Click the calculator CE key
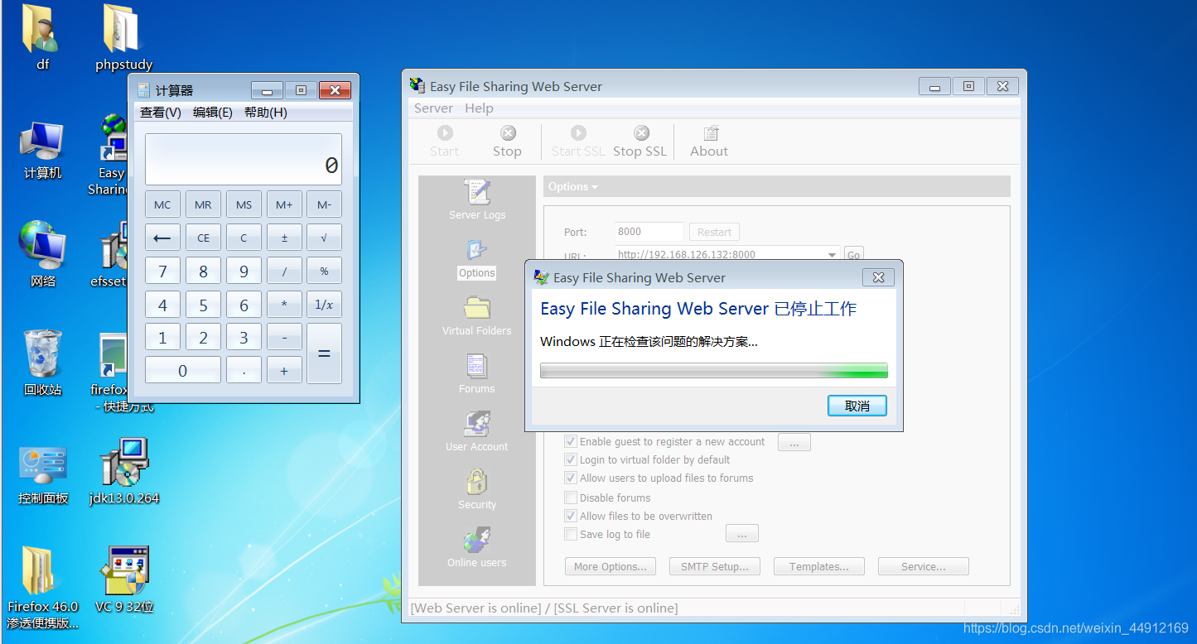Viewport: 1197px width, 644px height. (x=203, y=238)
